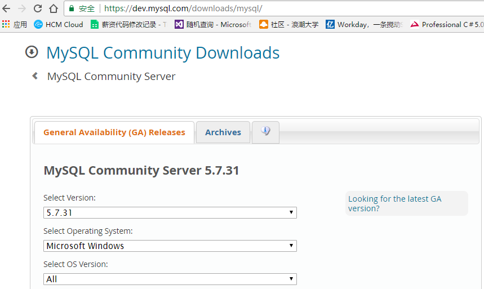Switch to the Archives tab
The image size is (484, 289).
point(223,132)
